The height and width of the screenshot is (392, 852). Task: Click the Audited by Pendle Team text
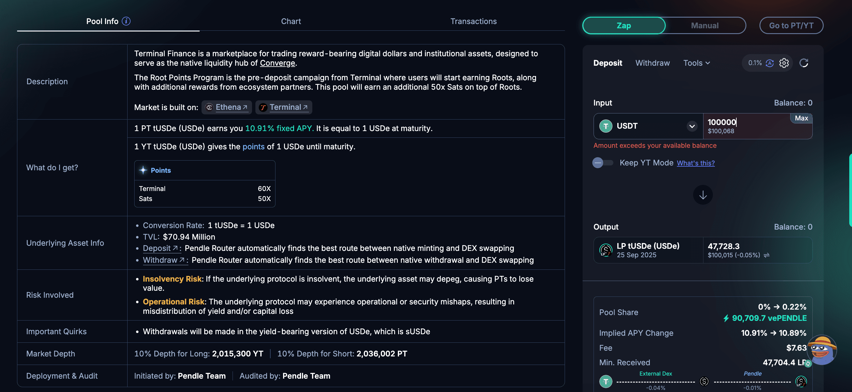pos(285,376)
